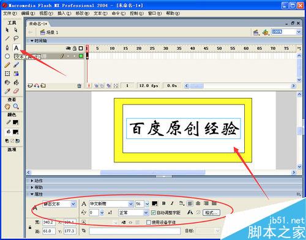The image size is (306, 240).
Task: Open the fill color swatch
Action: point(16,132)
